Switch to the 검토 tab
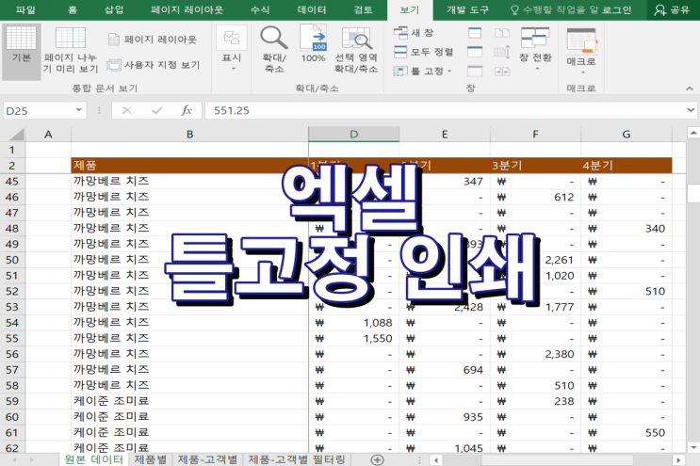 click(363, 9)
